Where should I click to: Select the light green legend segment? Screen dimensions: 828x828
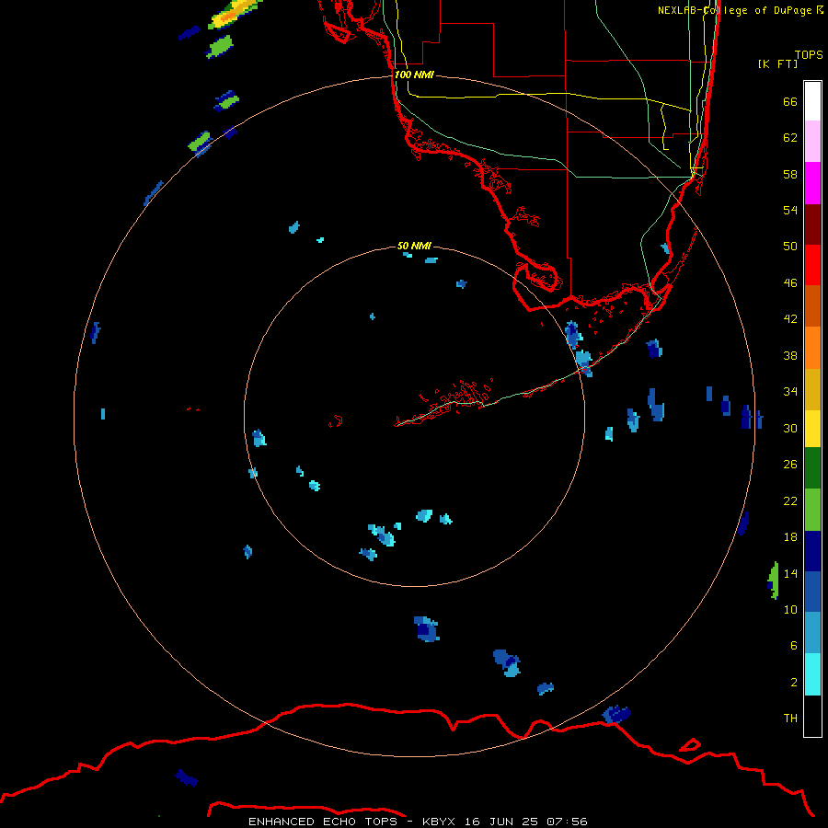pyautogui.click(x=812, y=510)
